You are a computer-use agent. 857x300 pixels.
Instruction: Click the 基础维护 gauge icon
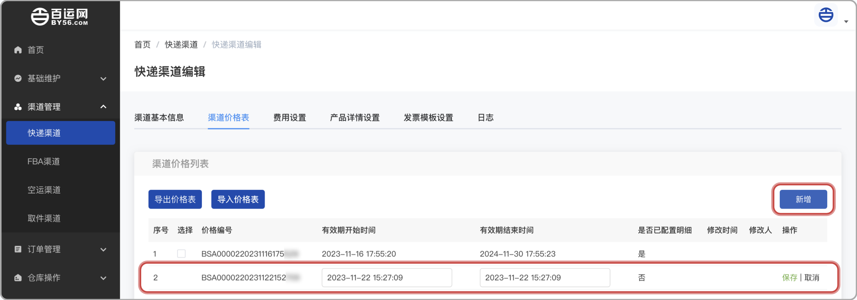click(x=18, y=78)
